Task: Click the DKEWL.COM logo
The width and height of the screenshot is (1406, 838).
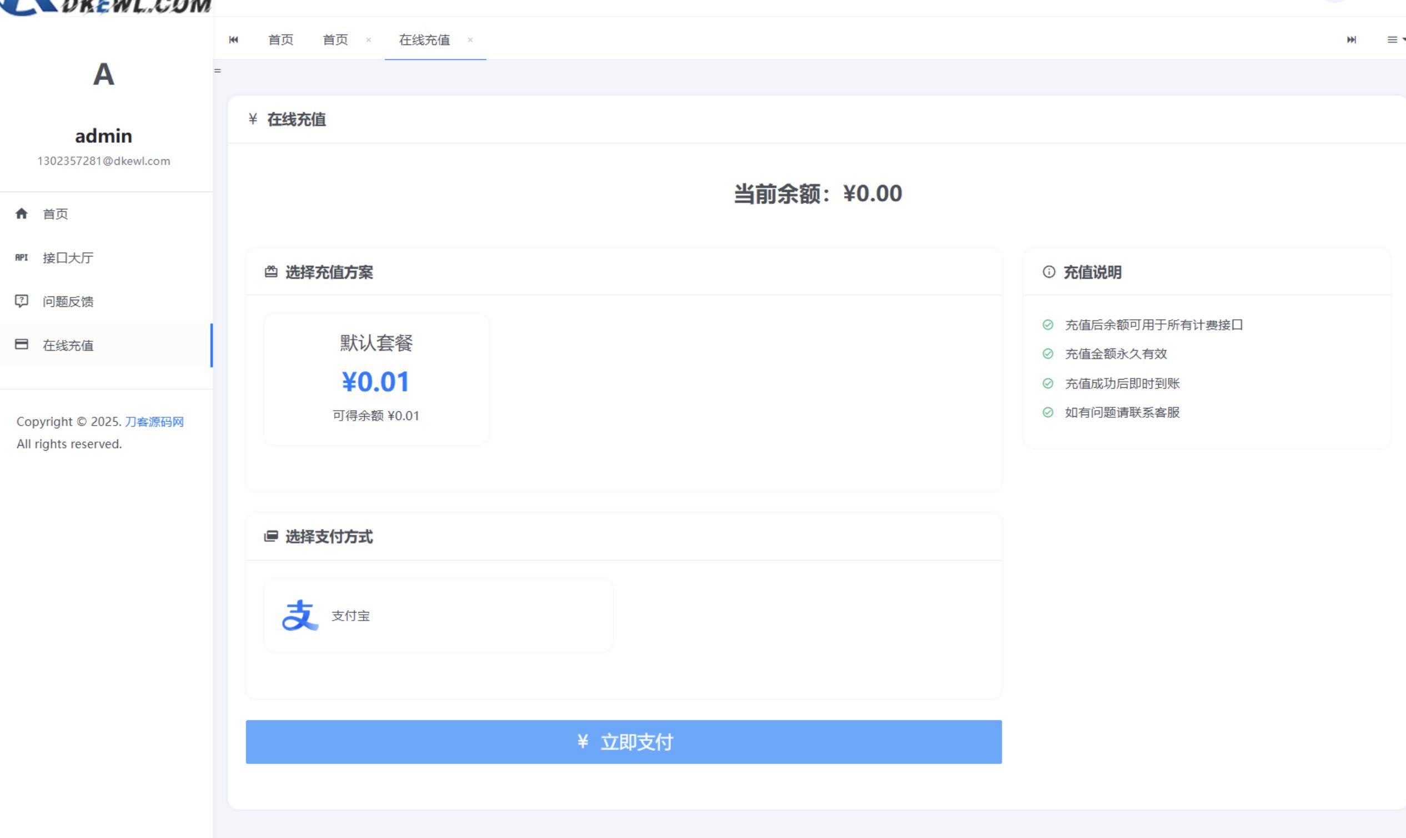Action: [107, 7]
